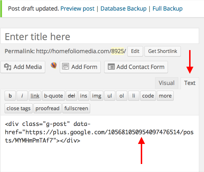204x172 pixels.
Task: Click the Enter title here field
Action: tap(100, 36)
